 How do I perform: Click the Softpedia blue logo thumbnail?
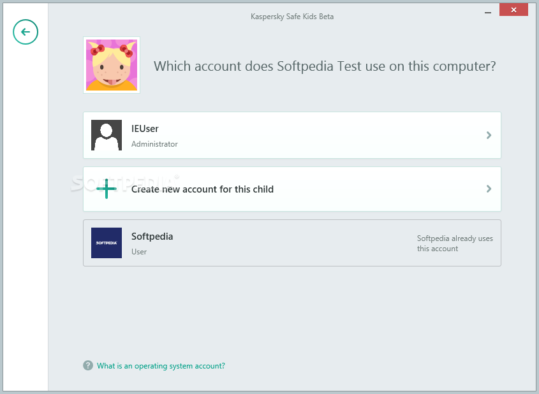click(107, 243)
